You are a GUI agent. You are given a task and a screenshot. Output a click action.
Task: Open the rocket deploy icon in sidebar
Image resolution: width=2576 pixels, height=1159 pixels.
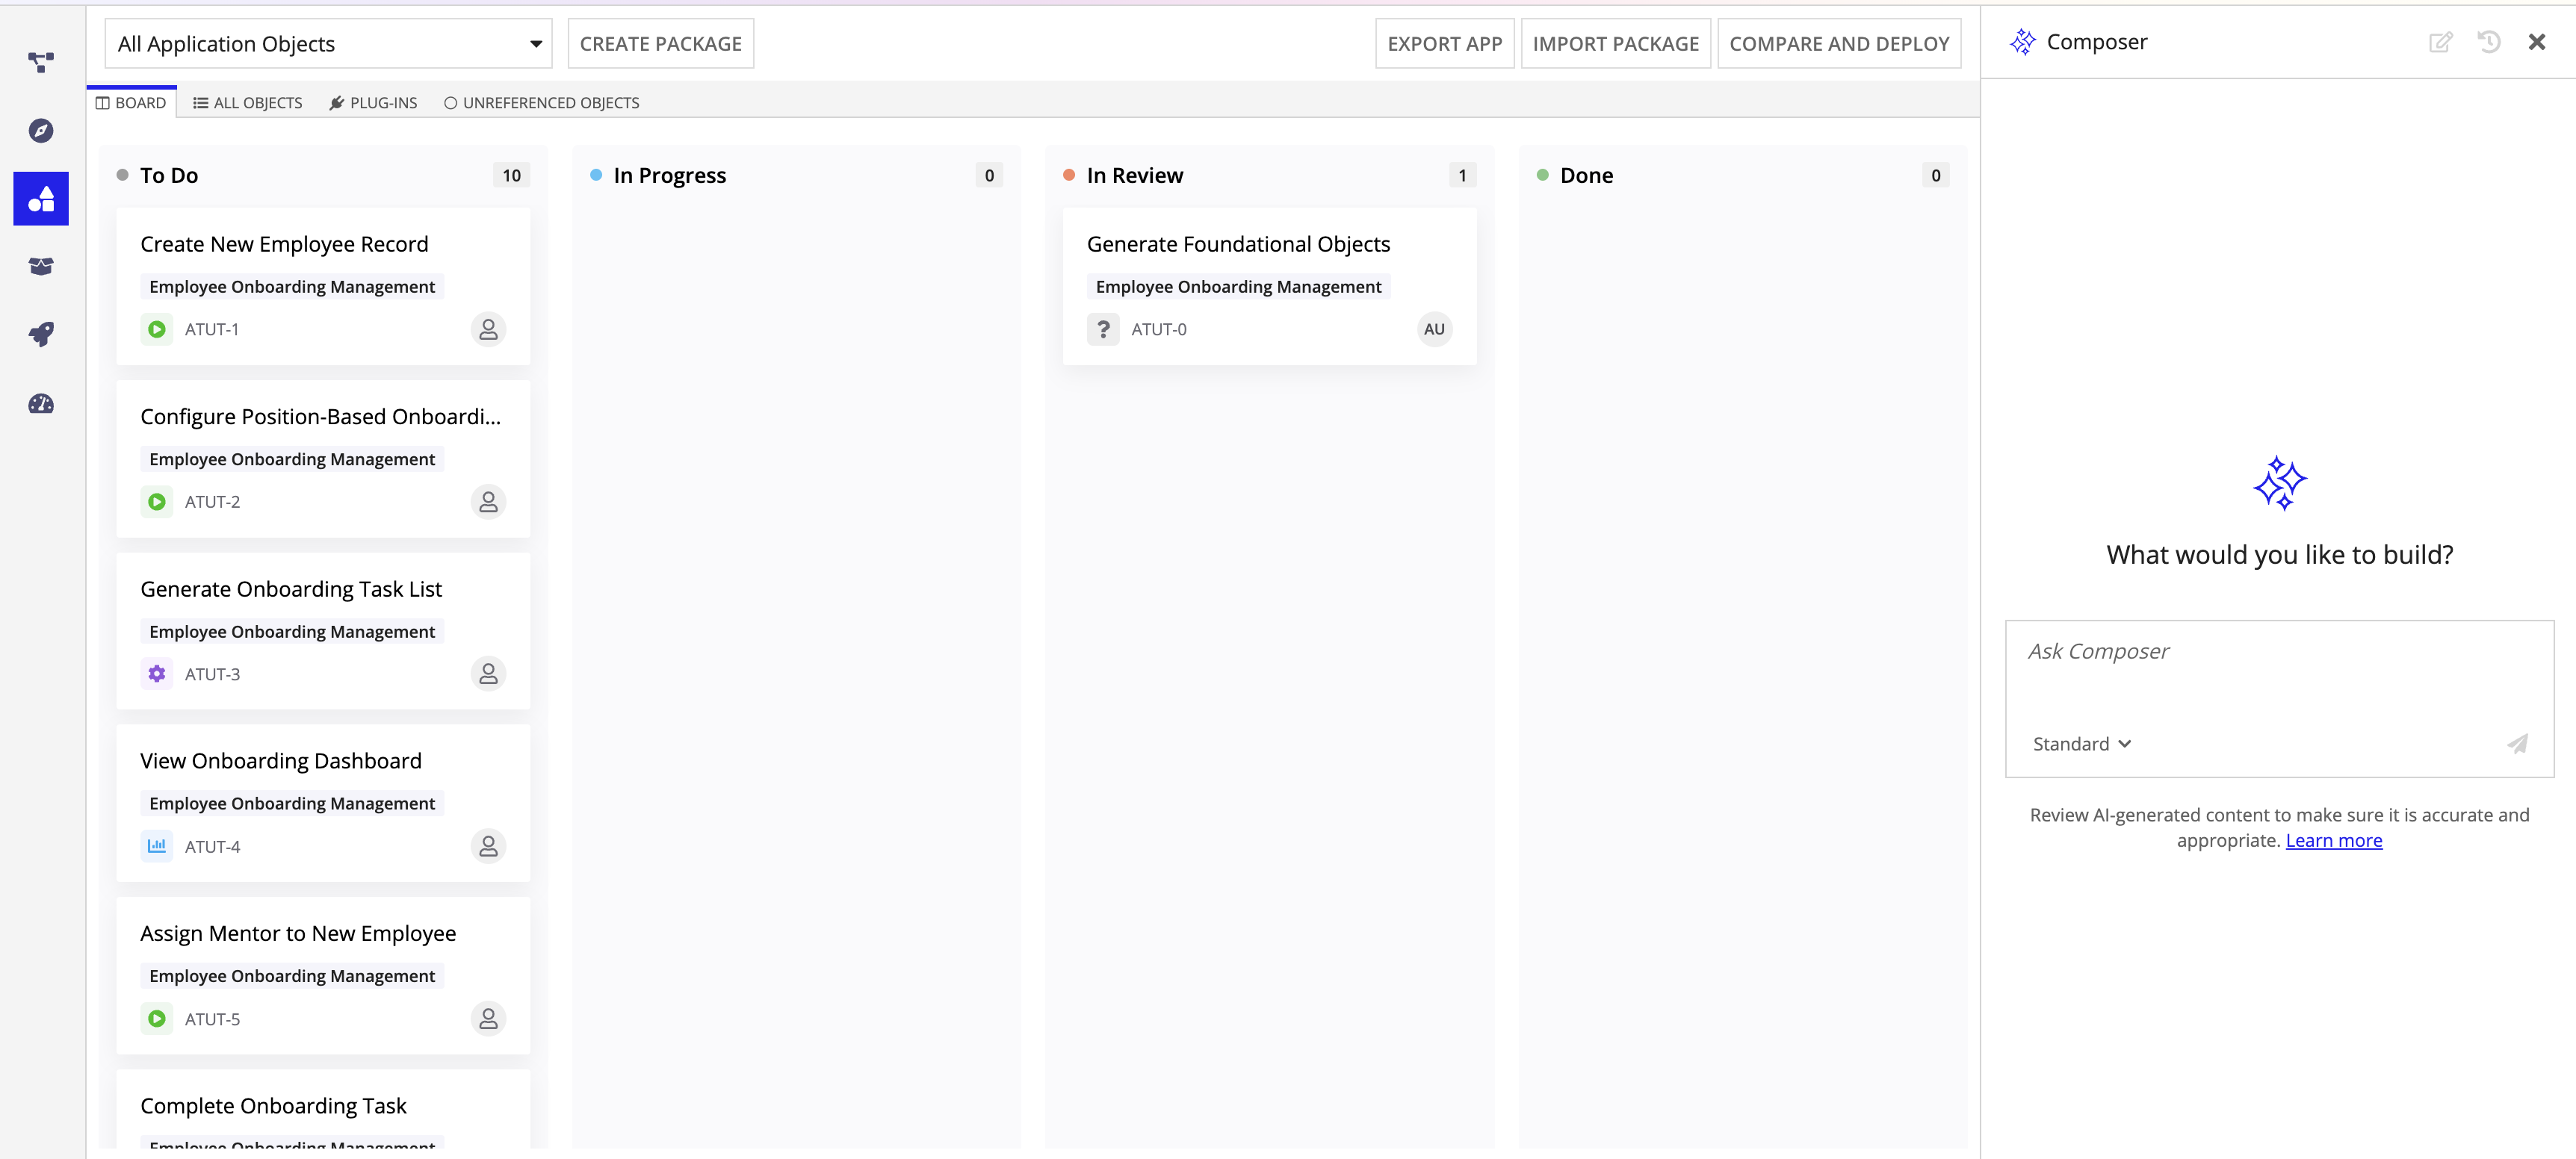[x=41, y=334]
